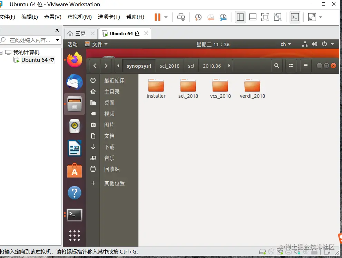Show applications grid in the dock
Image resolution: width=342 pixels, height=258 pixels.
click(x=75, y=236)
